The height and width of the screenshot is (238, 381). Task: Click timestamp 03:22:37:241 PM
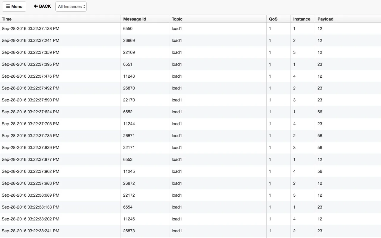(30, 40)
